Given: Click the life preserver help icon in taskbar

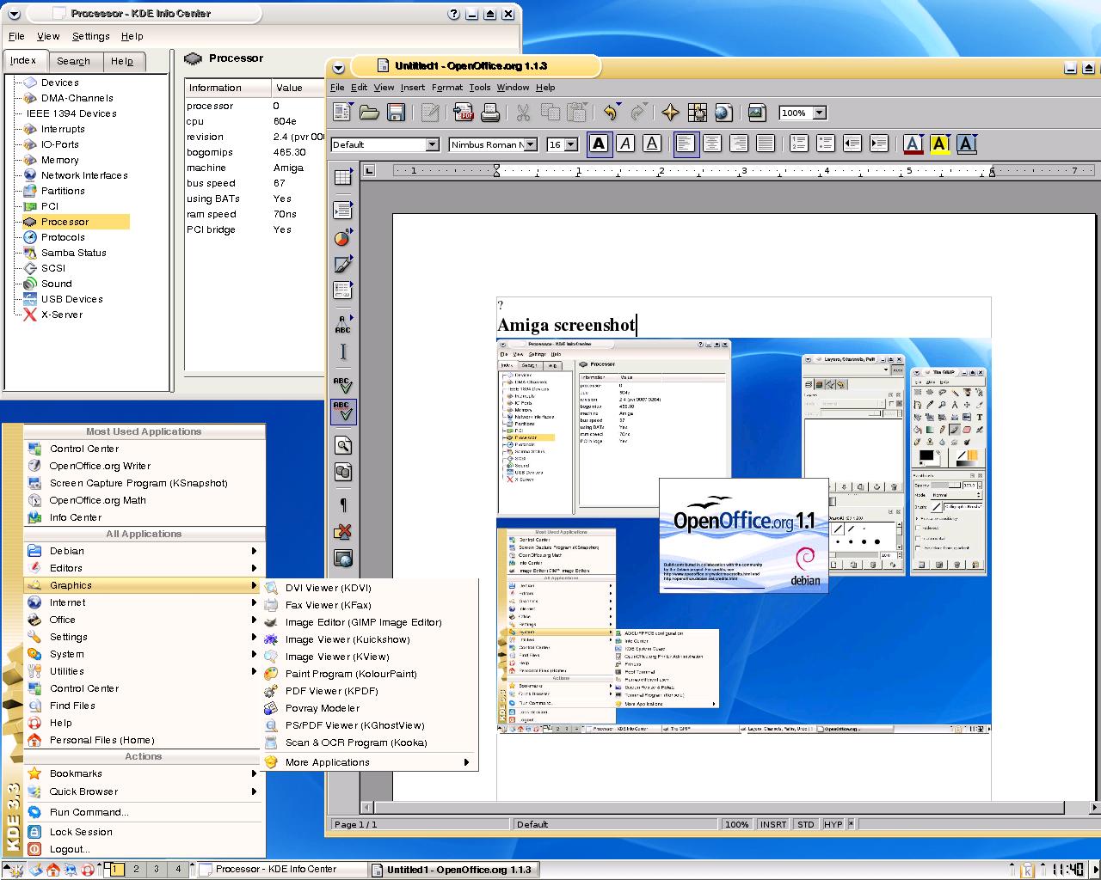Looking at the screenshot, I should tap(87, 870).
